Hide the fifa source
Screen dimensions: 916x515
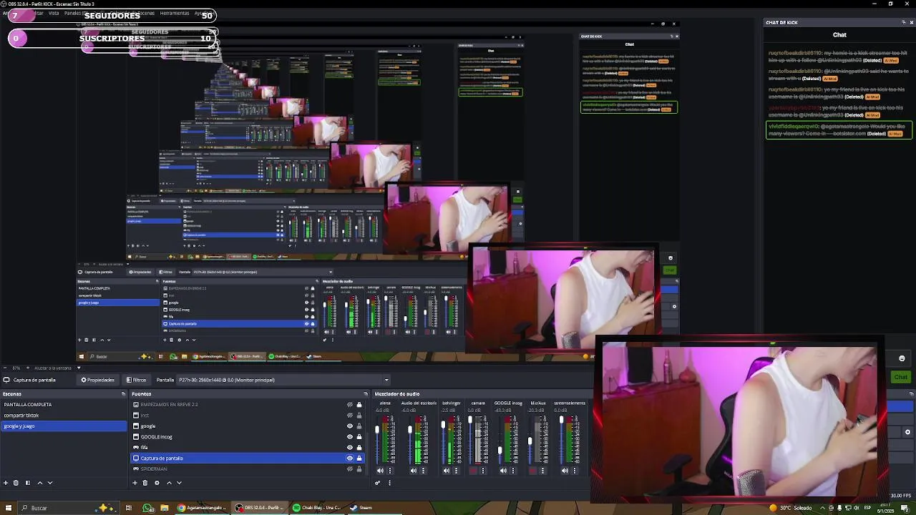tap(350, 448)
